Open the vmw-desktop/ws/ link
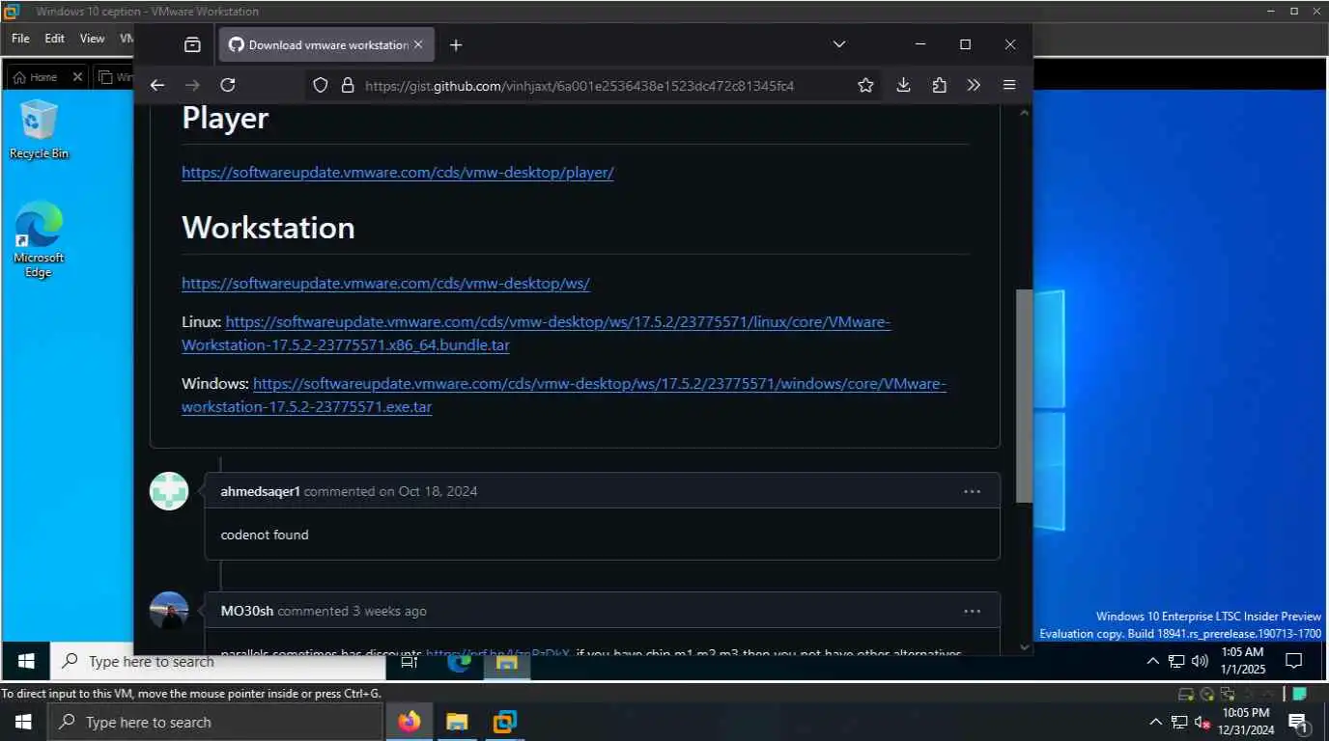This screenshot has width=1329, height=741. pos(385,284)
